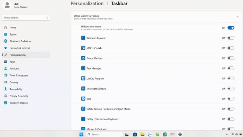This screenshot has width=243, height=137.
Task: Click the Task Manager row icon
Action: [83, 68]
